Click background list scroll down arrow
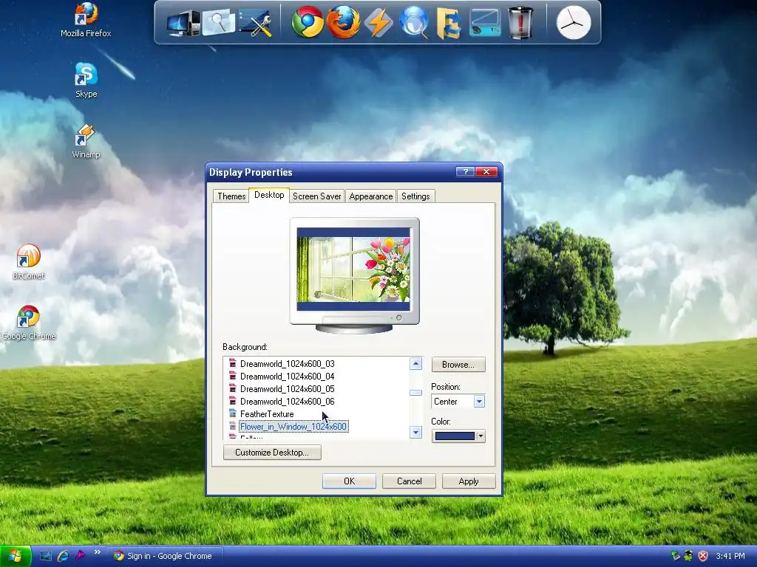Viewport: 757px width, 567px height. 415,432
